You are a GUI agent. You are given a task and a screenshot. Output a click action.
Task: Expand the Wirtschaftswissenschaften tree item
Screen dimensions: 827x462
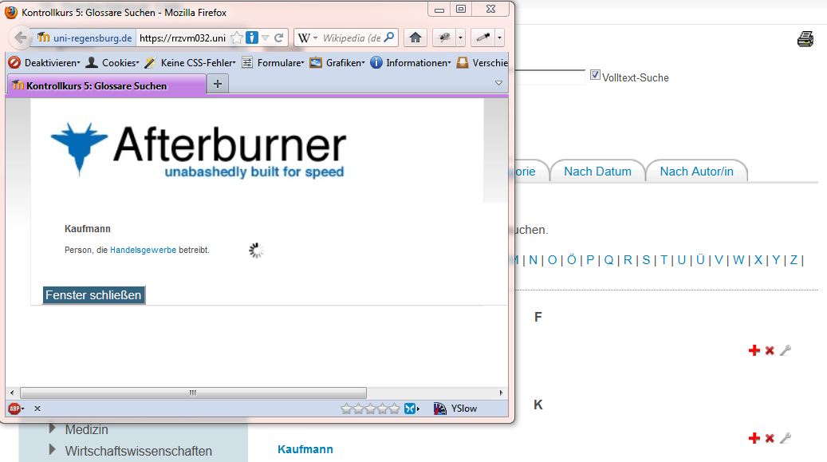pyautogui.click(x=52, y=449)
